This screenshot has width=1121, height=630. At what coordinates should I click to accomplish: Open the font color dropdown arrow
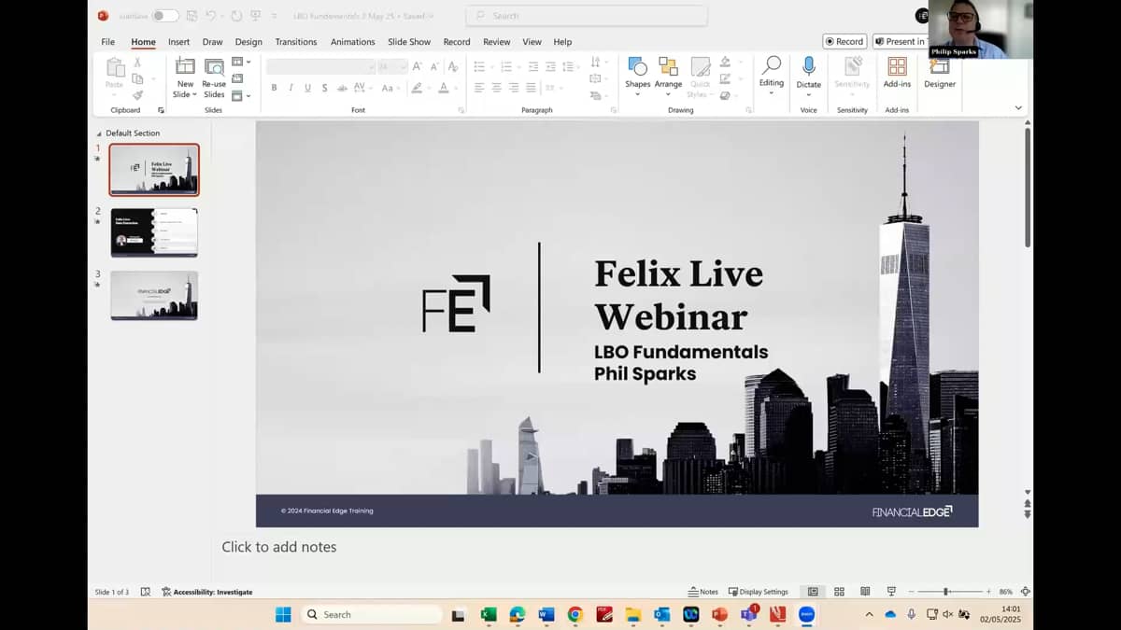[456, 88]
